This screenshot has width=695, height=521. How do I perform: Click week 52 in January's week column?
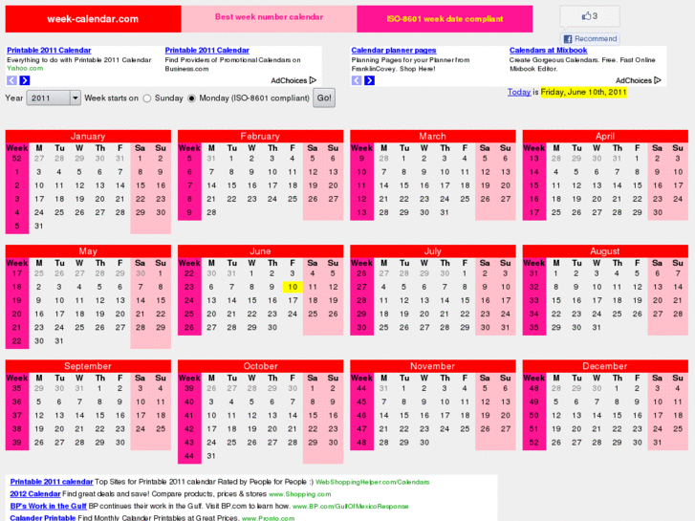coord(17,159)
